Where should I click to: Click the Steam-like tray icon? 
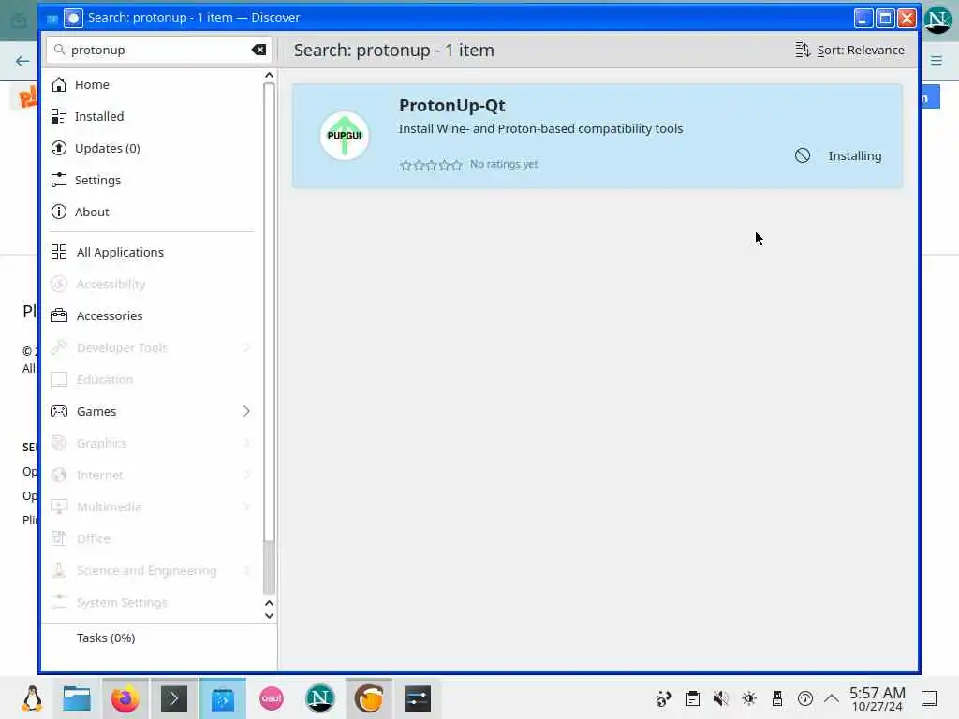[664, 698]
